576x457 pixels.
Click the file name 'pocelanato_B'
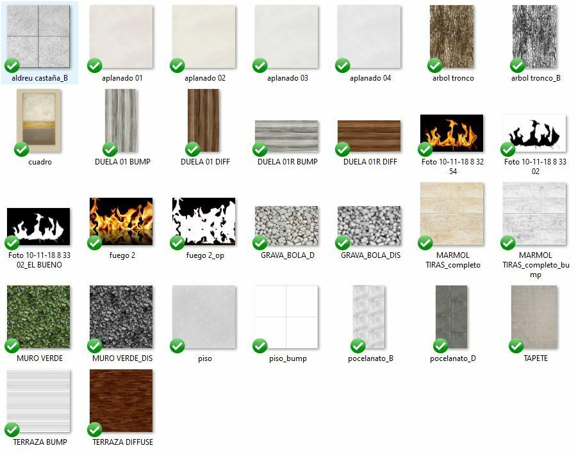(370, 358)
